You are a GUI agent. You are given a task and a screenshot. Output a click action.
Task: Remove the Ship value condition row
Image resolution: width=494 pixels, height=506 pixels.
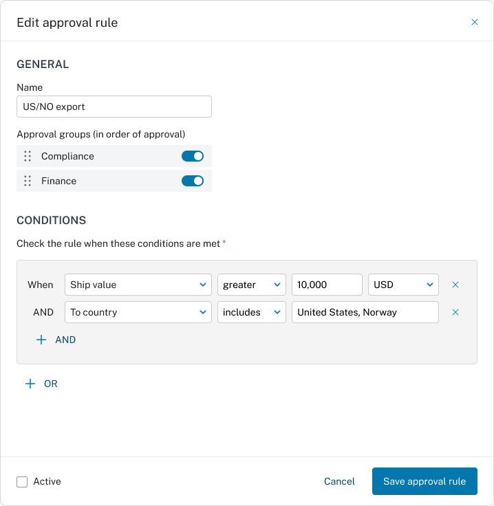click(x=455, y=285)
